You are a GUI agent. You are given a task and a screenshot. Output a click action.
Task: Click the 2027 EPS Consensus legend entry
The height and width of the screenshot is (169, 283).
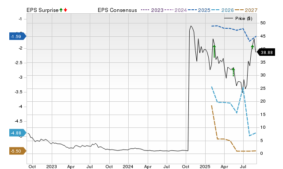pyautogui.click(x=246, y=10)
